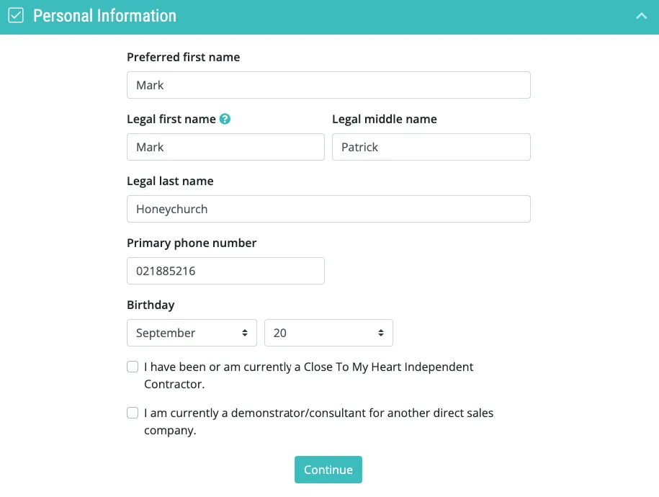The image size is (659, 497).
Task: Click the Birthday label
Action: [x=151, y=305]
